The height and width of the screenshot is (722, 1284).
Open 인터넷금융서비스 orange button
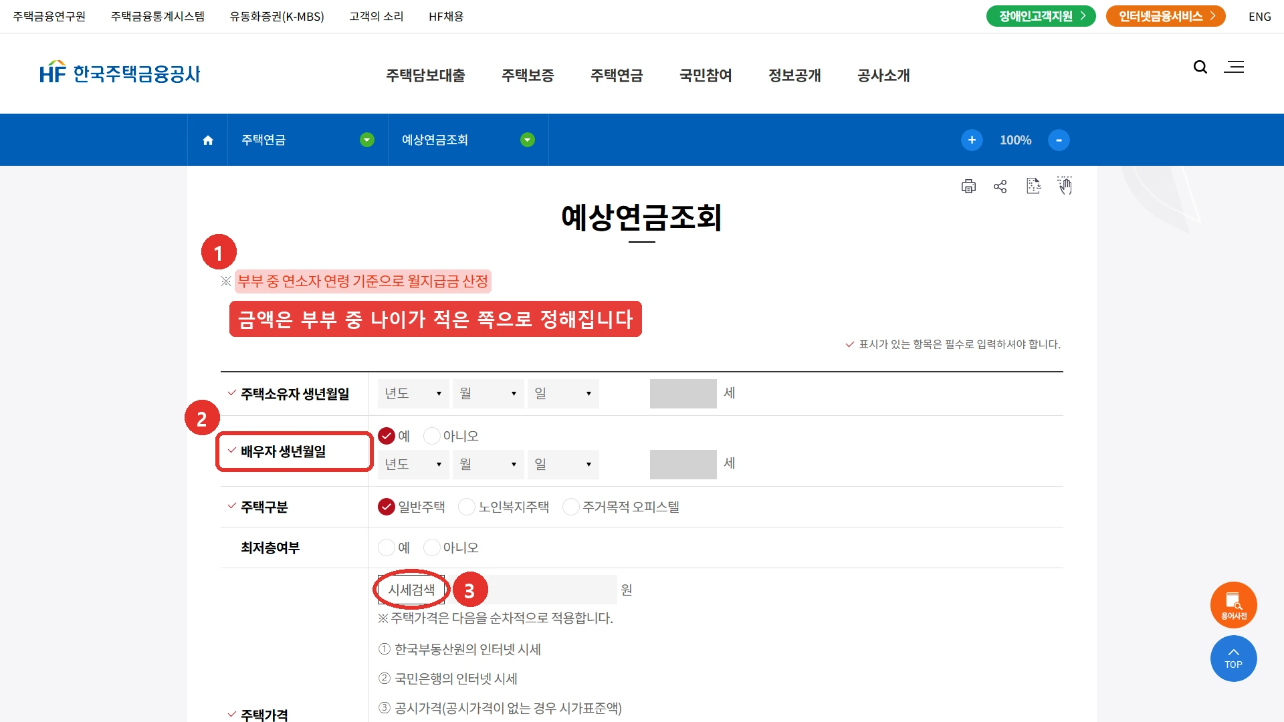(1166, 16)
